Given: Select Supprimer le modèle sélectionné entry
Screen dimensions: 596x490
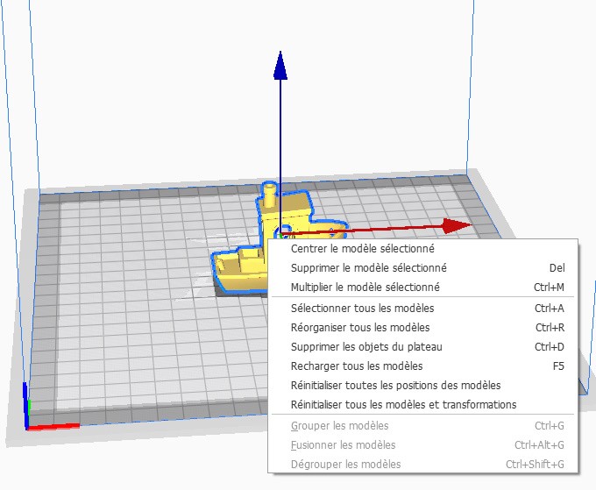Looking at the screenshot, I should coord(423,268).
